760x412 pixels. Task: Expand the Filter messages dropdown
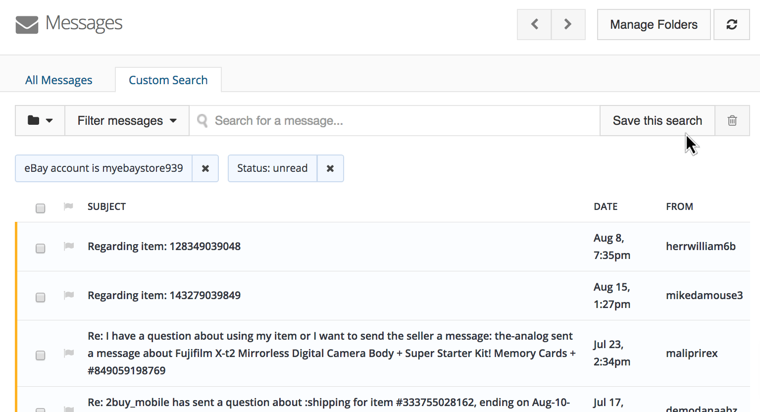(x=127, y=120)
